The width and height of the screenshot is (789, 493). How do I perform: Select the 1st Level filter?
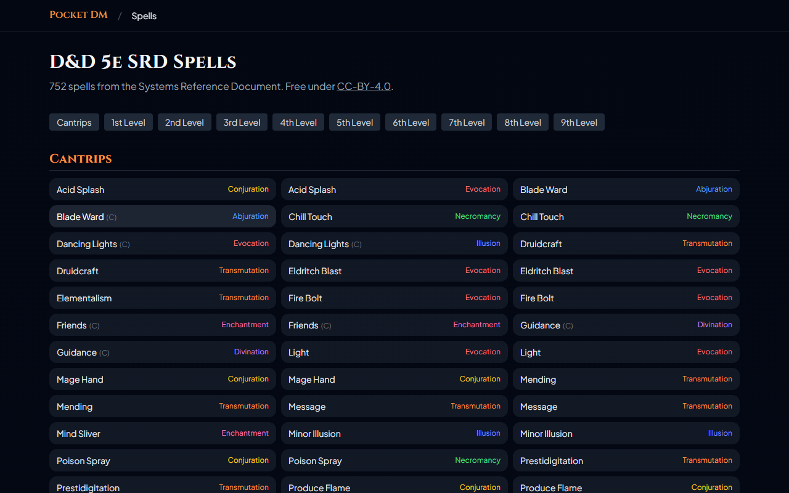pyautogui.click(x=128, y=122)
